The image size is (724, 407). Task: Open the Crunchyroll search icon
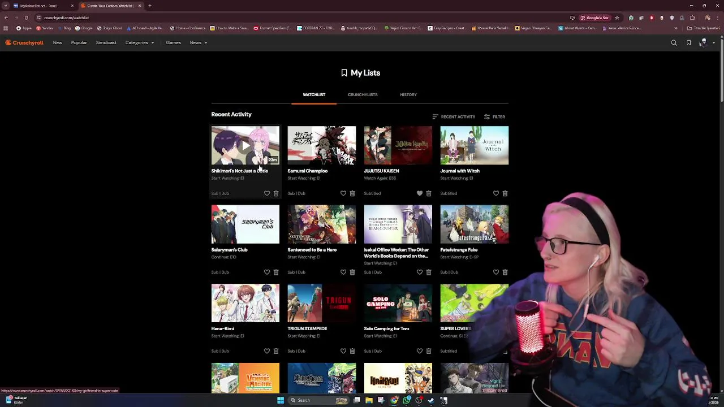(674, 42)
